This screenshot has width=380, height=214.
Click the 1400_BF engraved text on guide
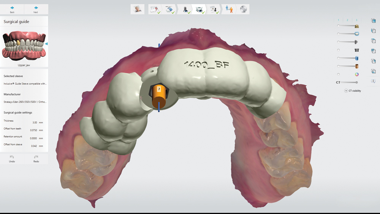point(206,65)
